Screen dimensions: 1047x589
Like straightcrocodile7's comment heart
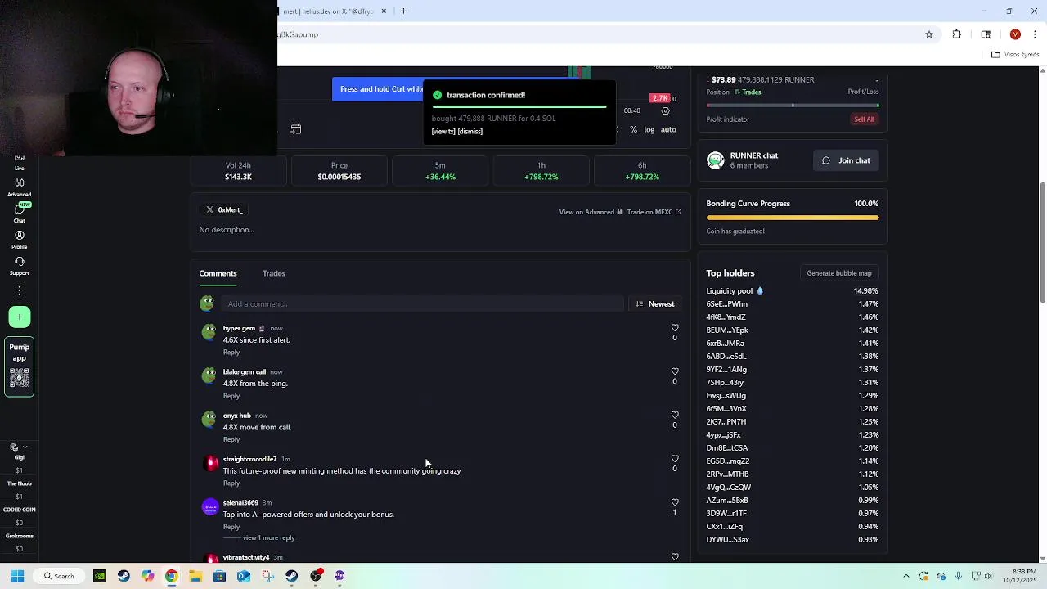coord(675,458)
